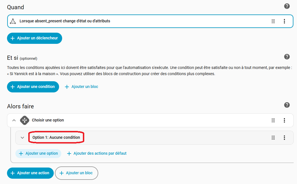This screenshot has height=184, width=297.
Task: Open help for the Alors faire section
Action: pyautogui.click(x=287, y=105)
